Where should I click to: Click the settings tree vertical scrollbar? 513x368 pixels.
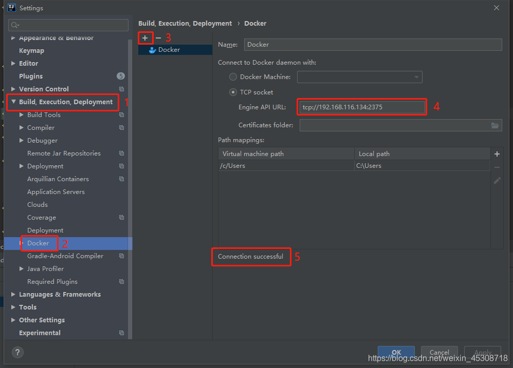click(130, 189)
